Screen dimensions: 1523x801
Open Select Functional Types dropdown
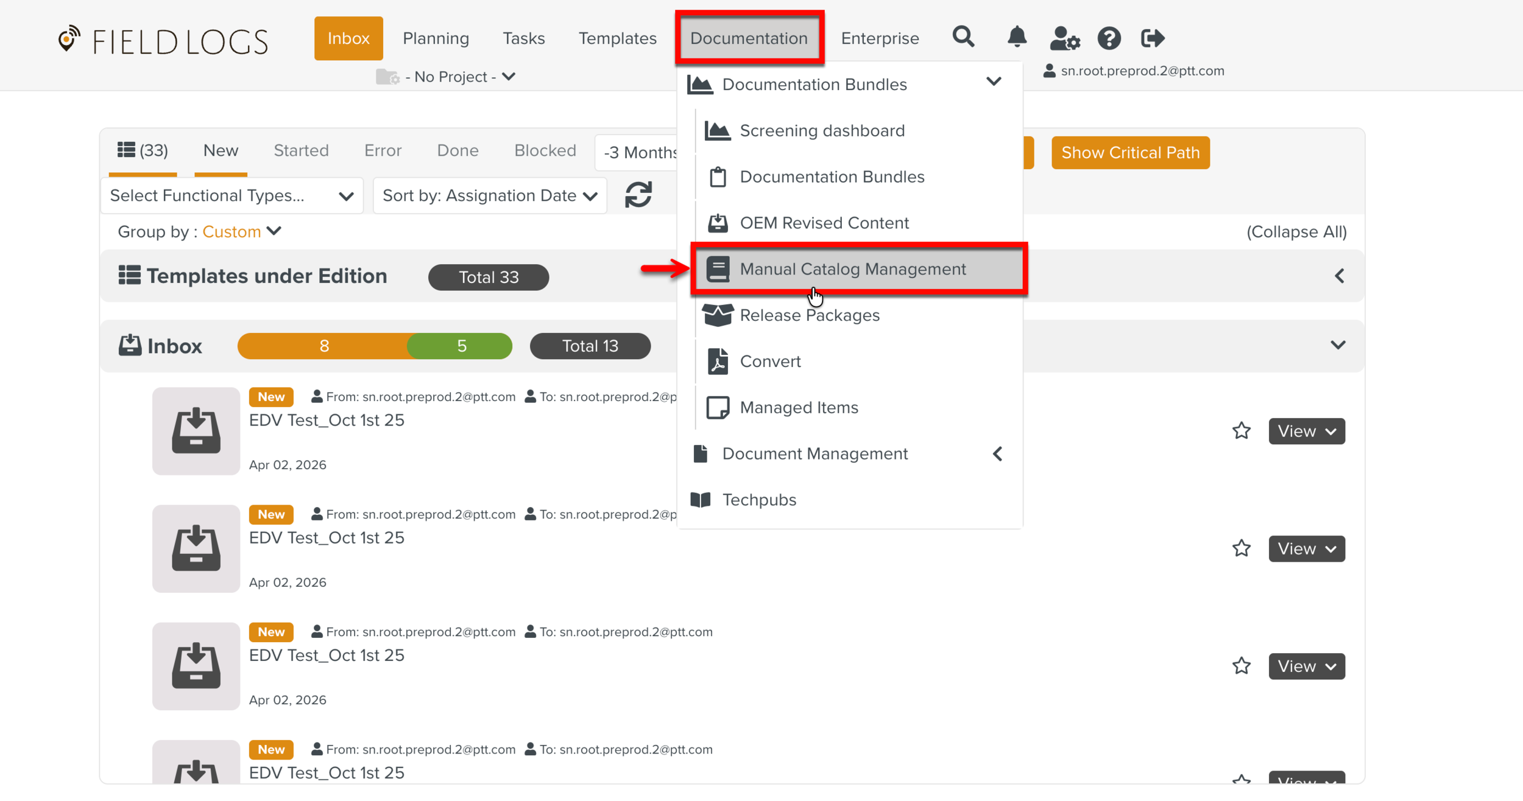[x=231, y=195]
